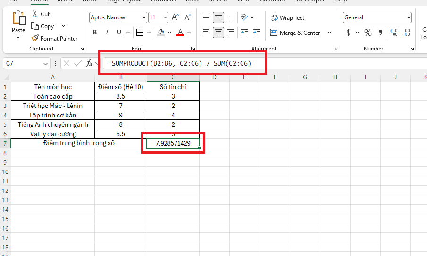Select 'Điểm số (Hệ 10)' header cell

tap(121, 87)
